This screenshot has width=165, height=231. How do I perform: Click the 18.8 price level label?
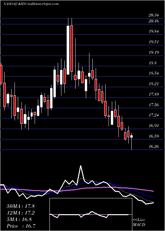pyautogui.click(x=152, y=63)
